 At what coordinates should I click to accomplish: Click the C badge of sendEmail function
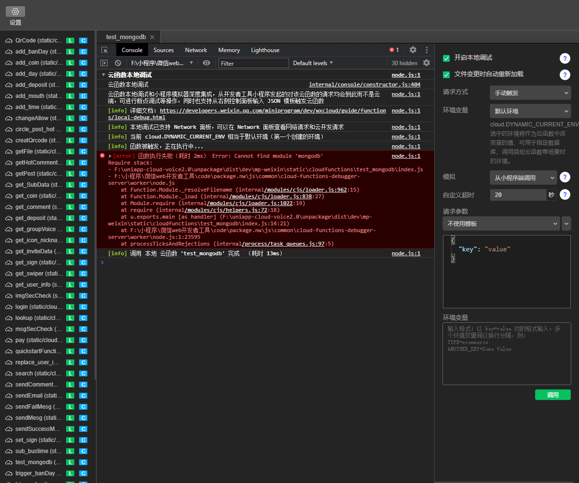pos(83,396)
